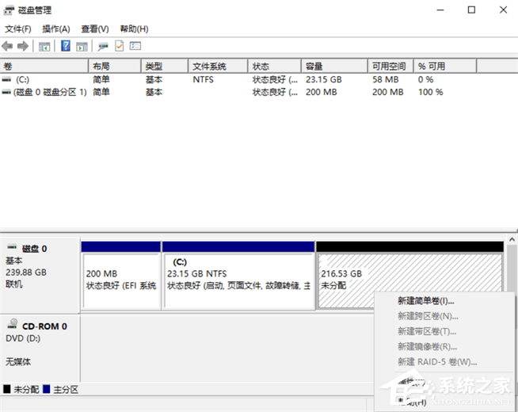Screen dimensions: 518x412
Task: Click the checkmark properties toolbar icon
Action: click(x=120, y=46)
